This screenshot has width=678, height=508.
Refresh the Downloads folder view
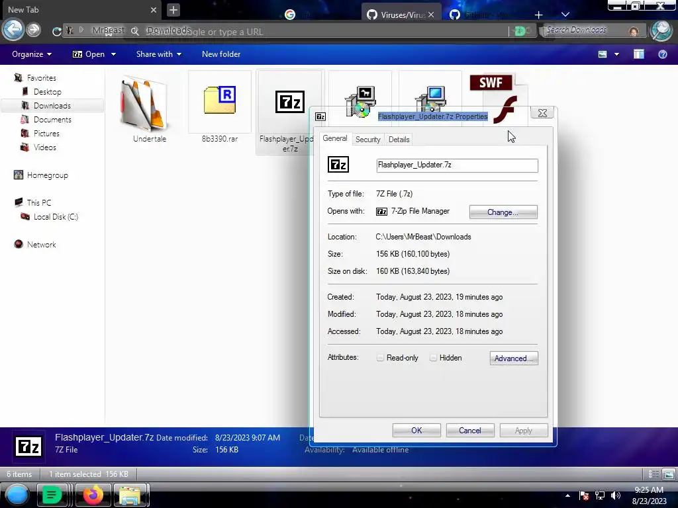56,31
